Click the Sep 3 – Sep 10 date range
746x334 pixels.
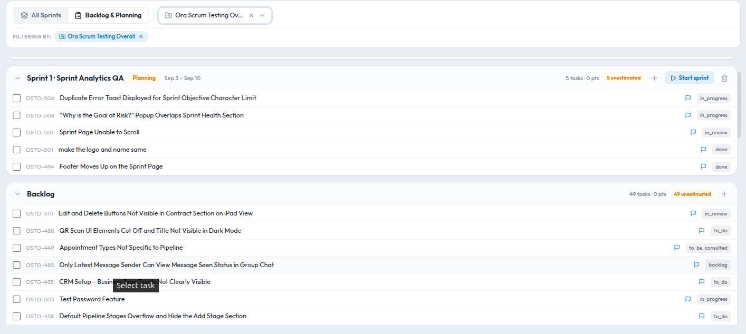pyautogui.click(x=183, y=78)
